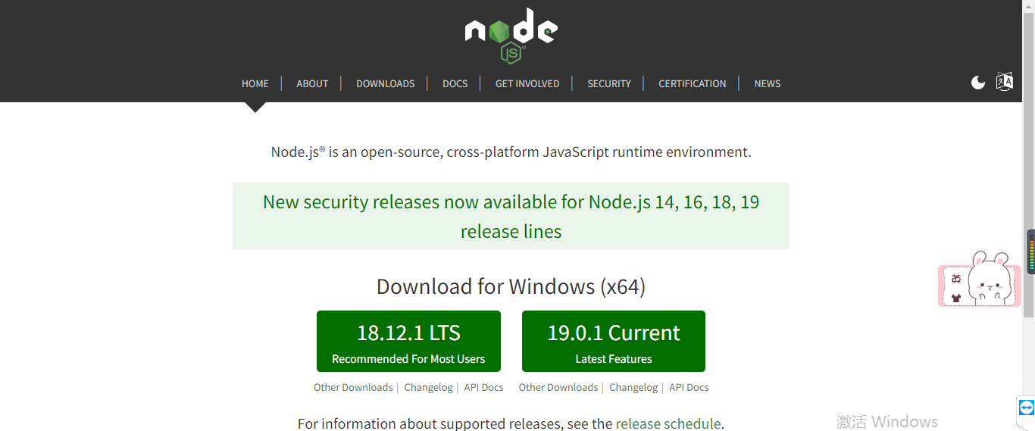The image size is (1035, 431).
Task: Go to the ABOUT page
Action: coord(312,83)
